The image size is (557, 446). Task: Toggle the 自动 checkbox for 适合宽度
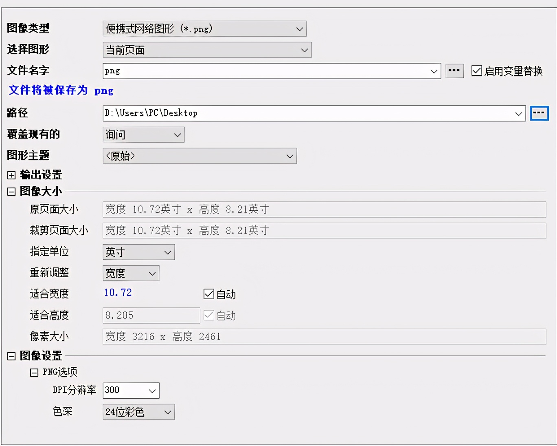(x=209, y=294)
